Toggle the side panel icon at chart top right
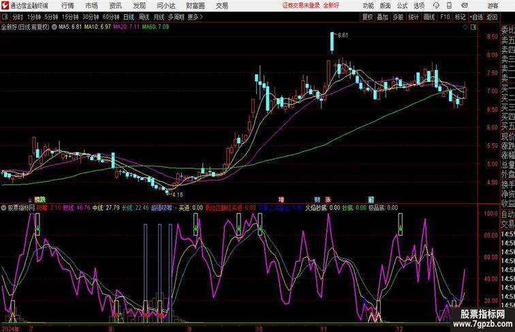This screenshot has height=332, width=515. coord(473,27)
